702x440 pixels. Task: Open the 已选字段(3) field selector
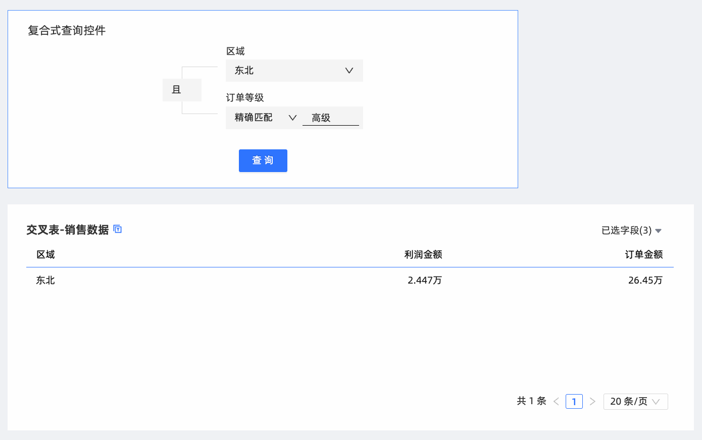click(631, 231)
